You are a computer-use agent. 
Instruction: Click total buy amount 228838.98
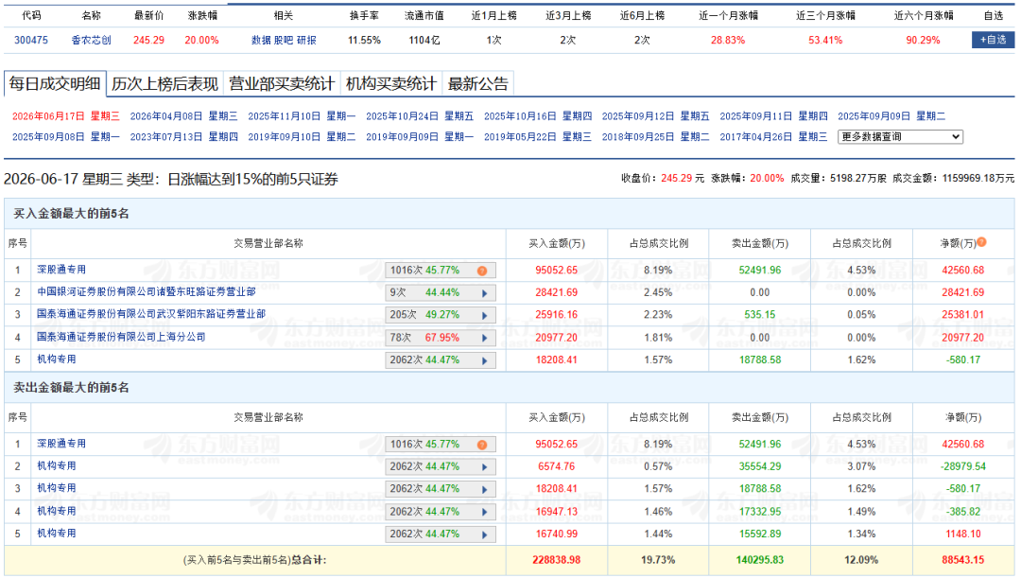tap(556, 560)
